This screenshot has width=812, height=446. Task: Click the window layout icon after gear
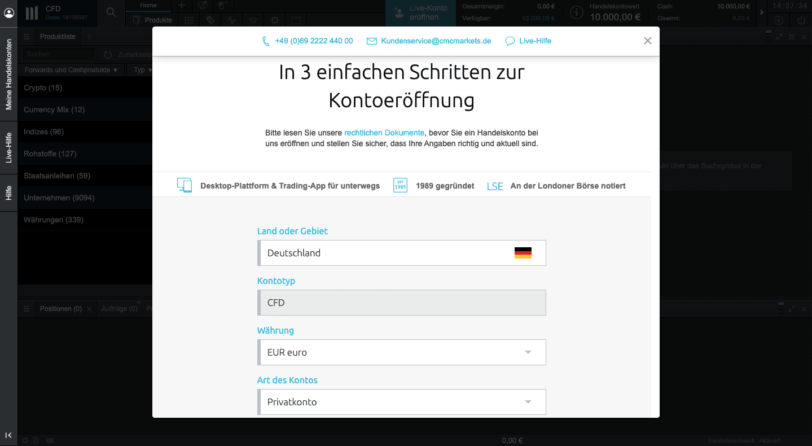[x=296, y=20]
